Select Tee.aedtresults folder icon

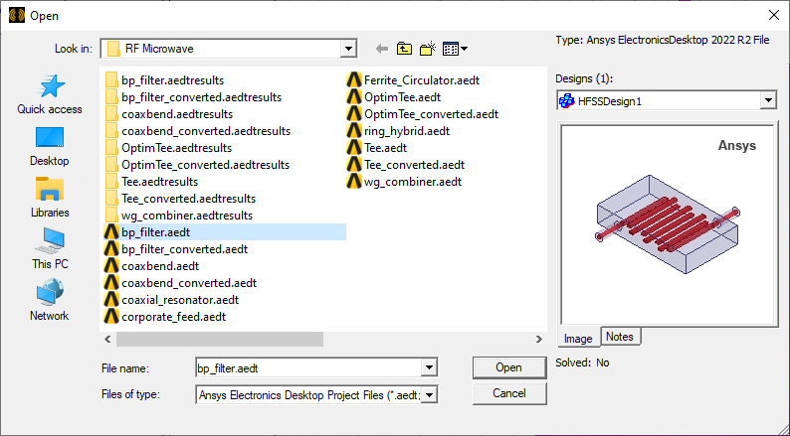click(x=111, y=182)
